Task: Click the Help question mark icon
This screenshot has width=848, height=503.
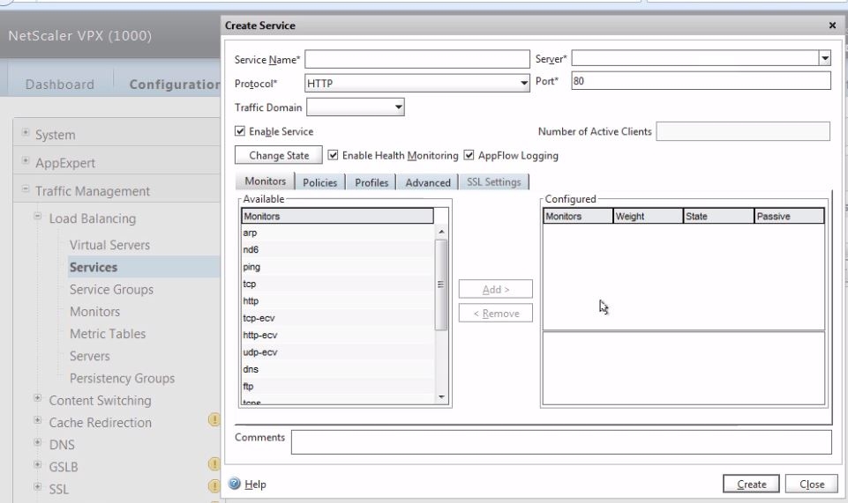Action: pyautogui.click(x=234, y=483)
